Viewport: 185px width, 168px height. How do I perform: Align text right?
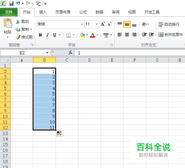[x=134, y=35]
